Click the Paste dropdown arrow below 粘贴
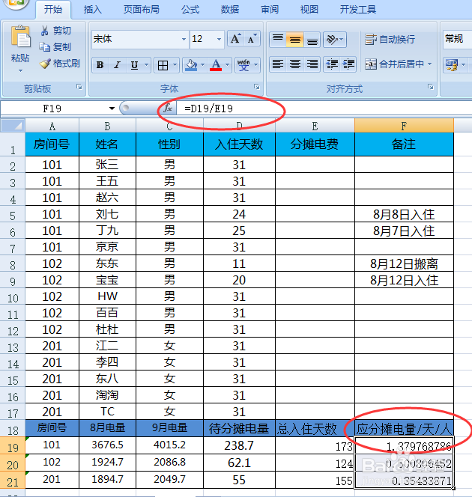Screen dimensions: 472x497 [x=21, y=70]
